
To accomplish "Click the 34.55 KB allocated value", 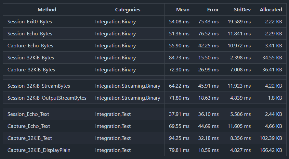I will pos(272,58).
